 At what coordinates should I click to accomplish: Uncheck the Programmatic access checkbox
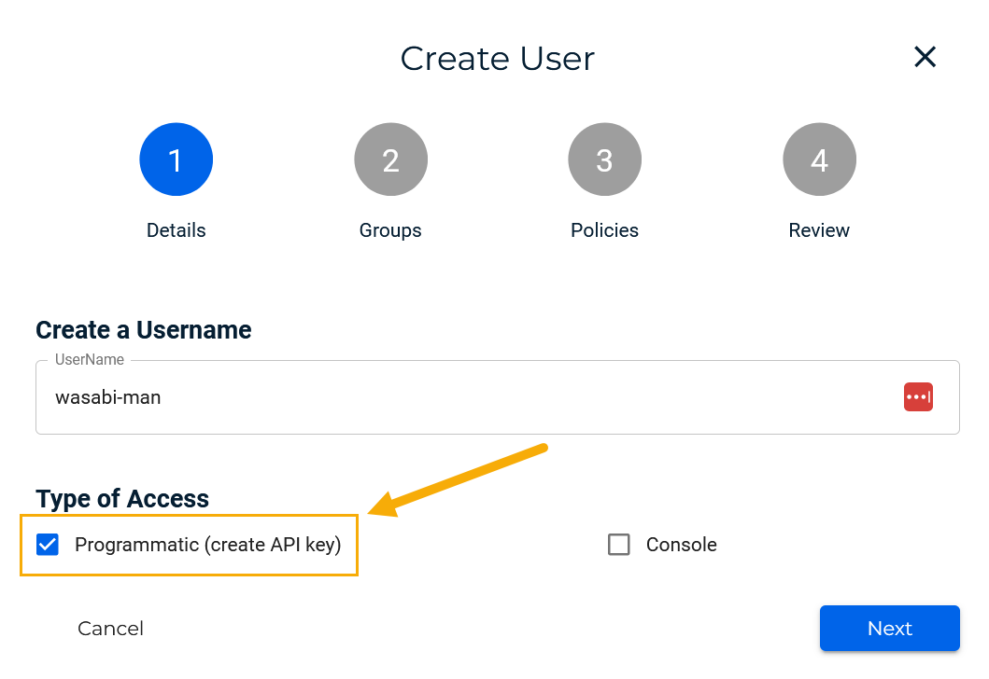tap(48, 545)
